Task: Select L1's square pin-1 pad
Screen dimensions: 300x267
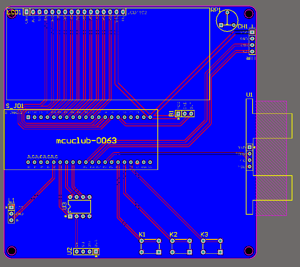Action: (11, 207)
